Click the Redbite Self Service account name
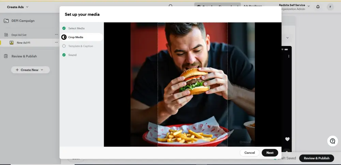Image resolution: width=341 pixels, height=165 pixels. (292, 5)
